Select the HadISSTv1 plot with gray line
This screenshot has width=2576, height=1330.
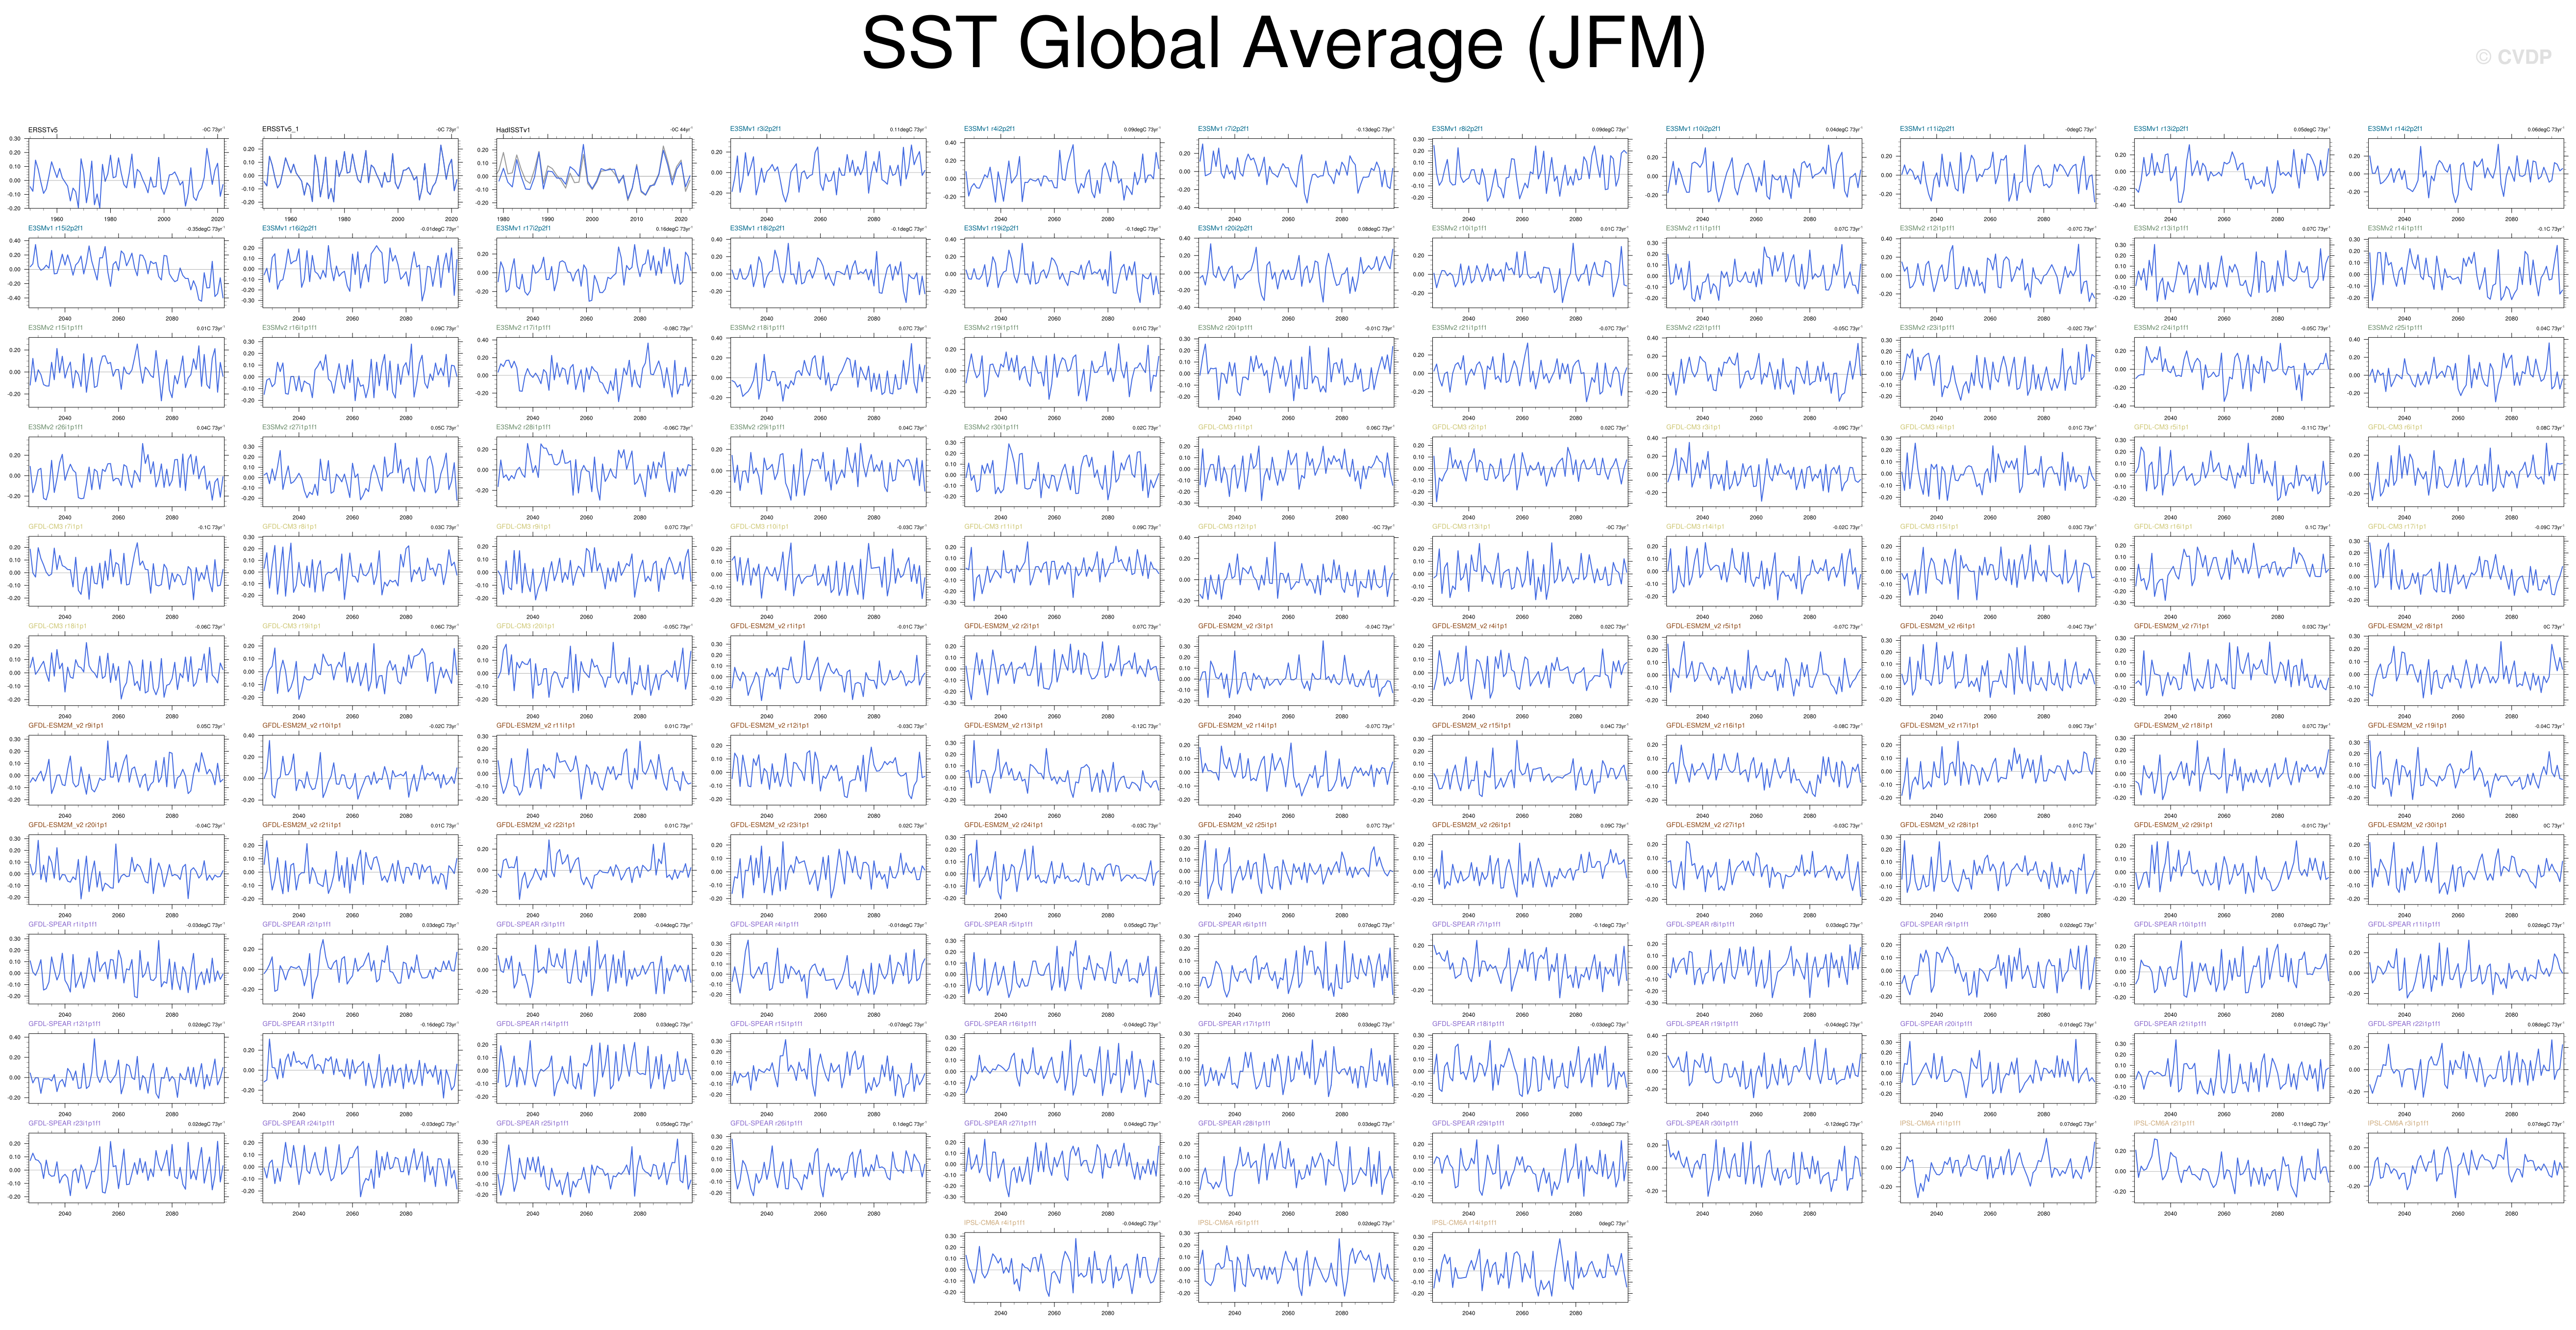[x=595, y=173]
